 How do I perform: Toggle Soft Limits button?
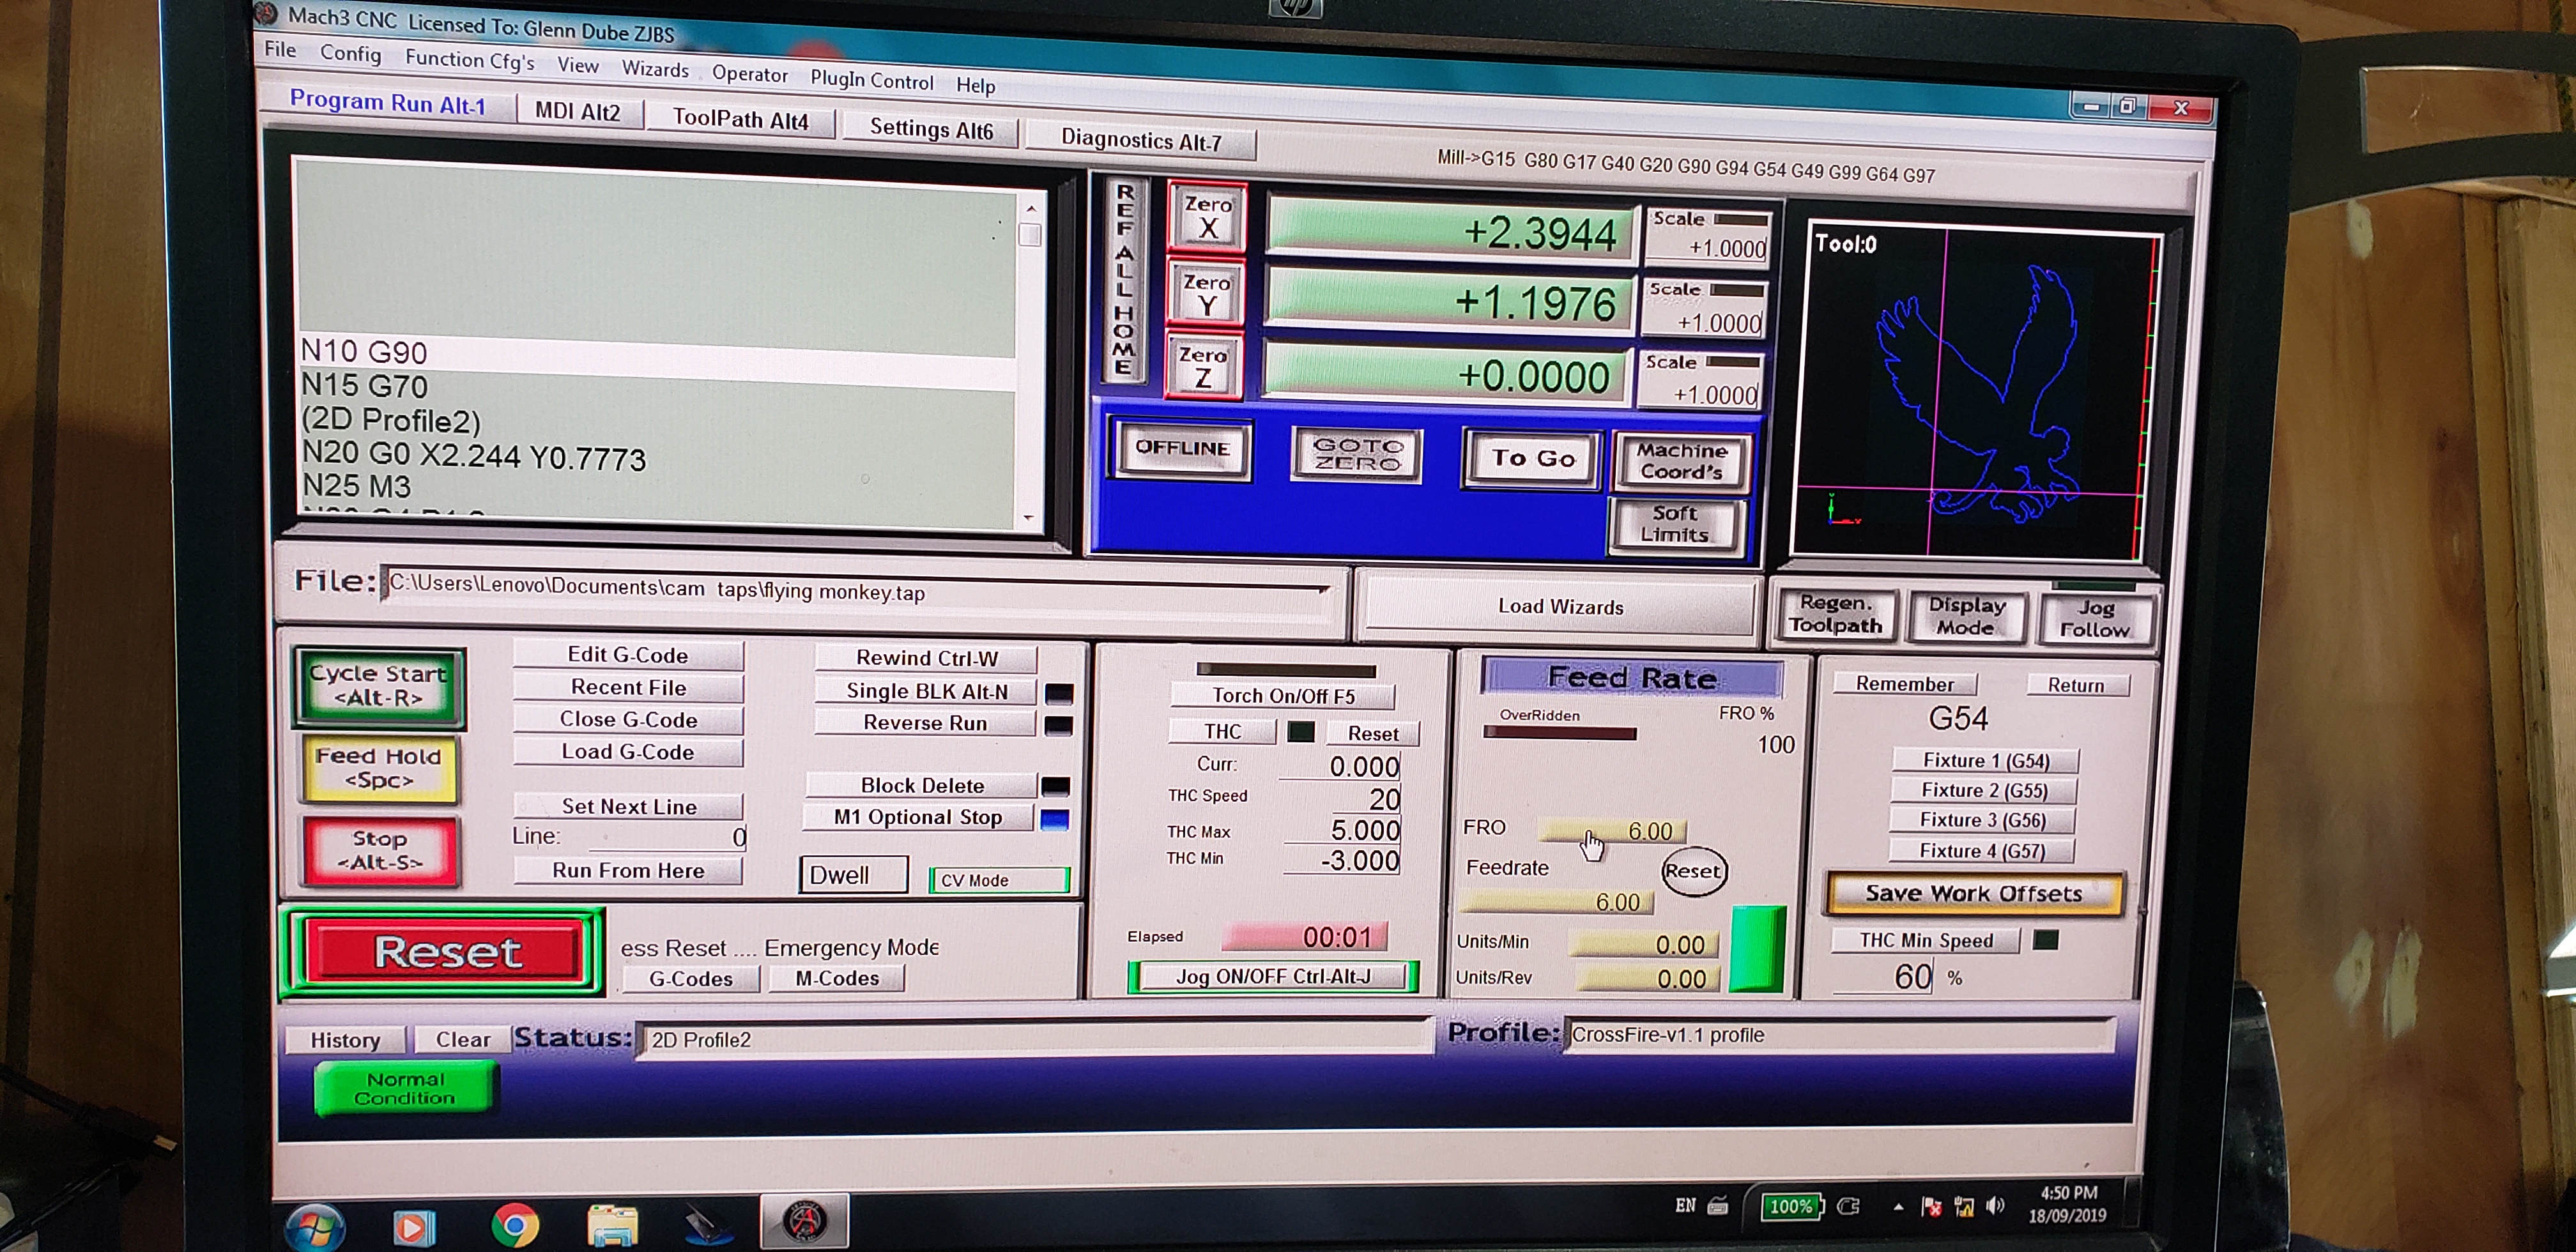click(x=1676, y=524)
